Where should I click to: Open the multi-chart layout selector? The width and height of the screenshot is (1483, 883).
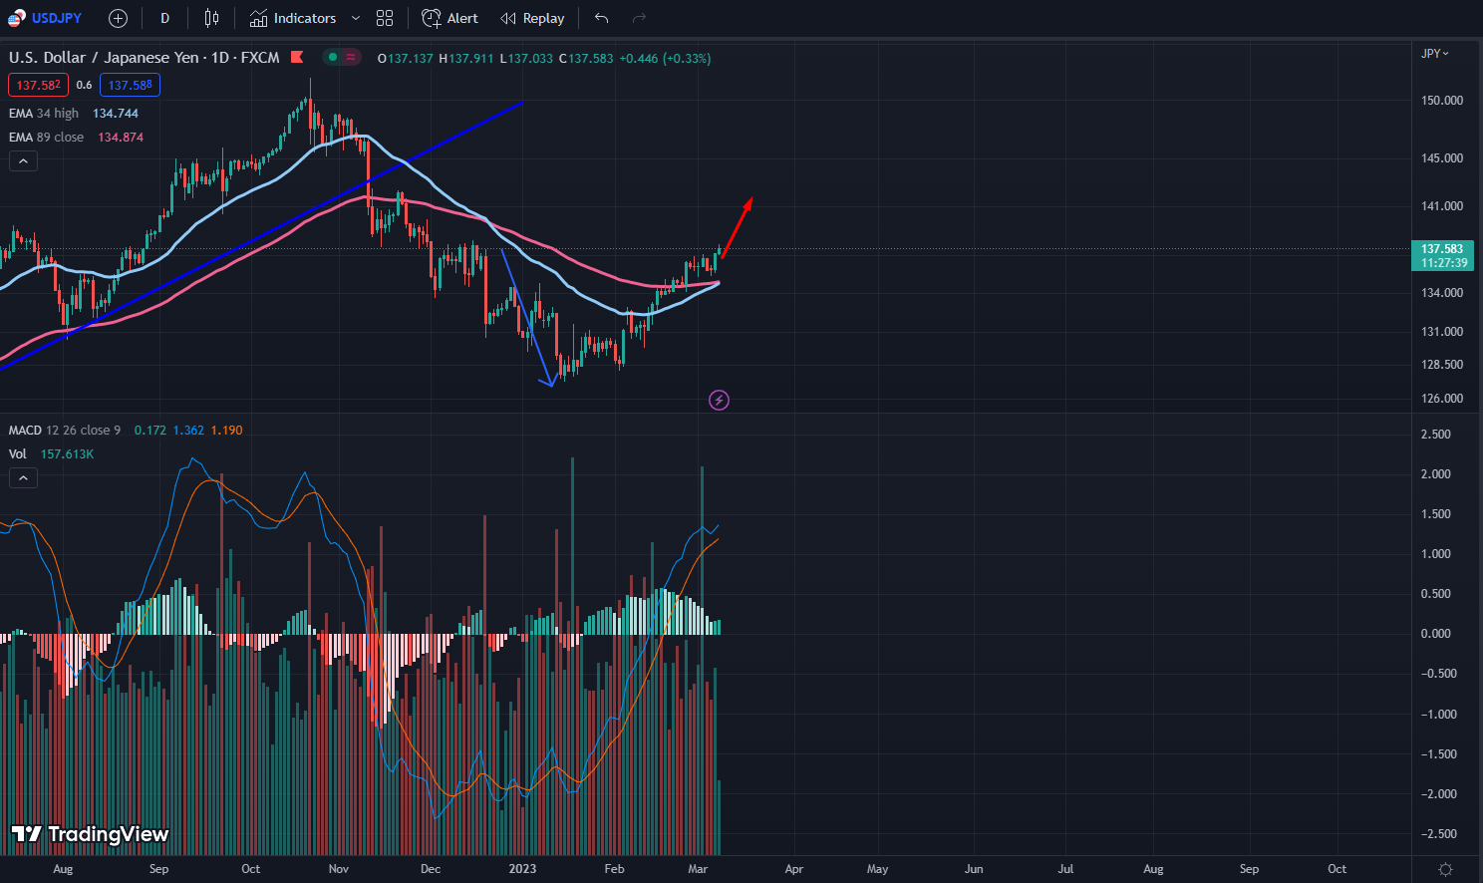point(385,17)
